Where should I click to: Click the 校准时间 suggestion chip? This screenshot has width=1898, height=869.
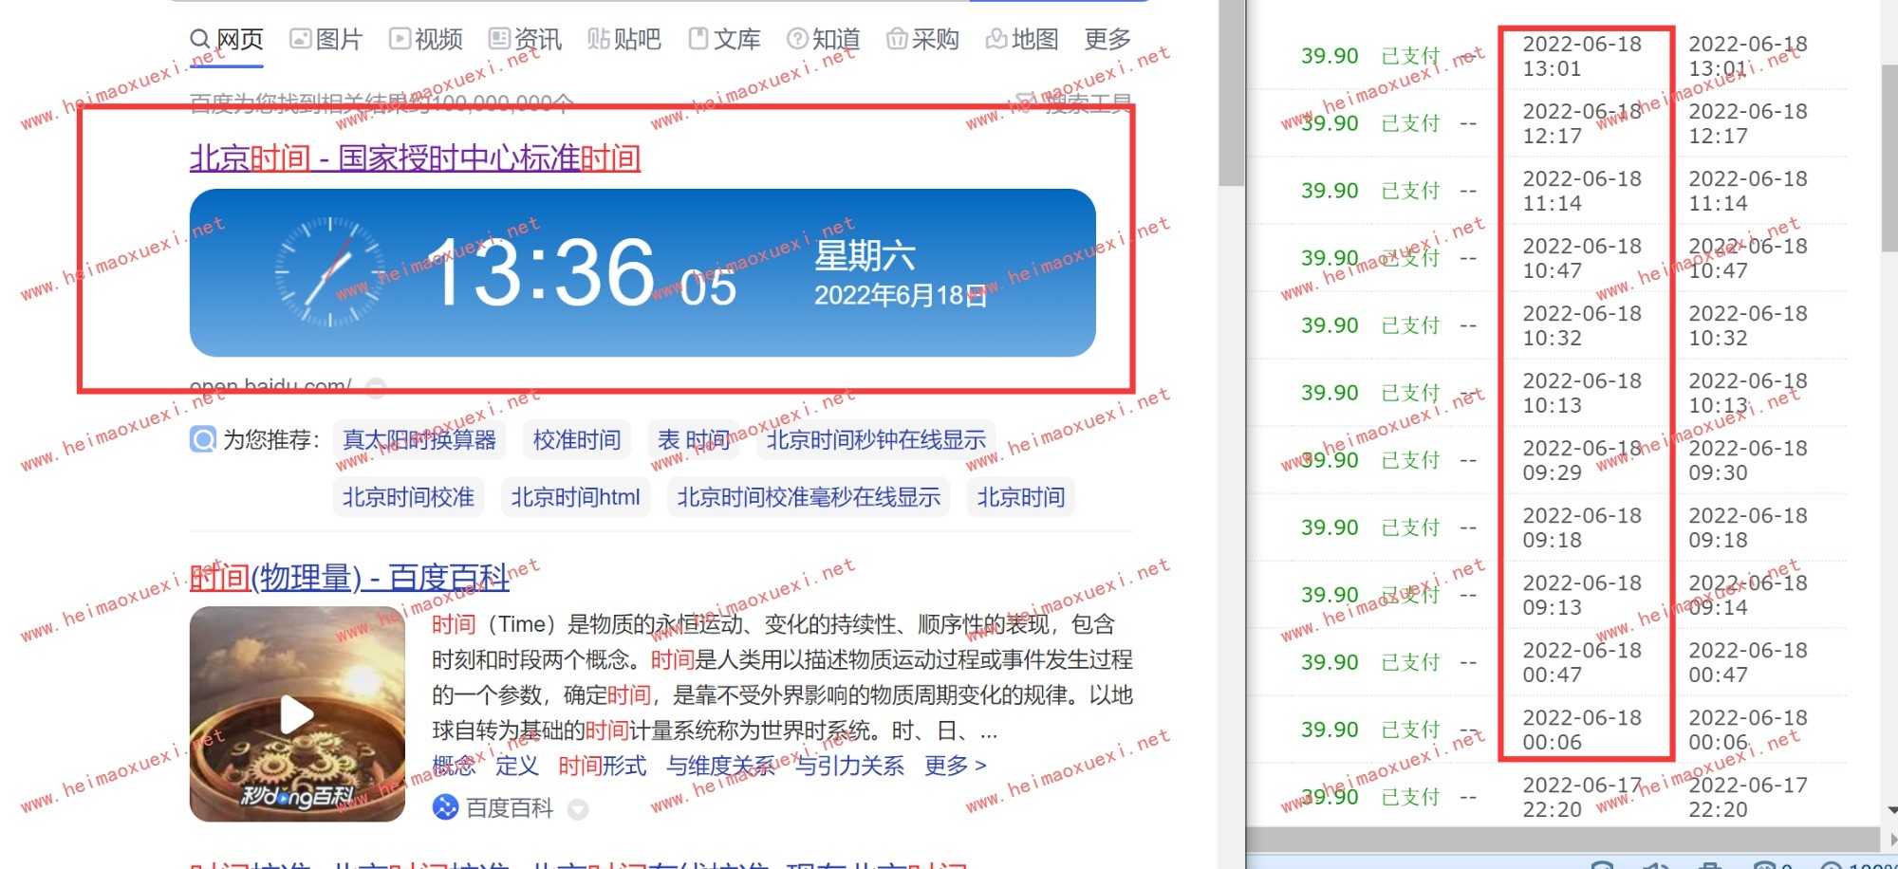click(x=576, y=440)
